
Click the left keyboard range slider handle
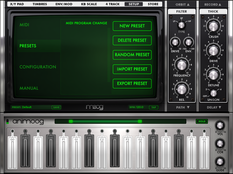click(71, 122)
